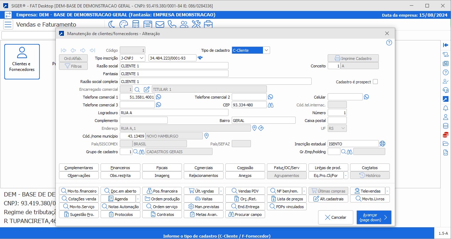Click the Avançar (page down) button
Image resolution: width=451 pixels, height=239 pixels.
[374, 217]
